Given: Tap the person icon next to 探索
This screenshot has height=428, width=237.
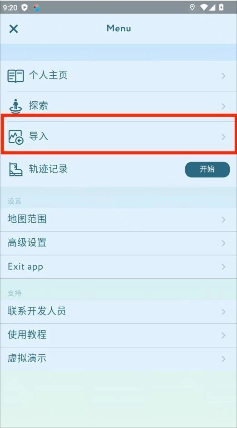Looking at the screenshot, I should click(15, 106).
